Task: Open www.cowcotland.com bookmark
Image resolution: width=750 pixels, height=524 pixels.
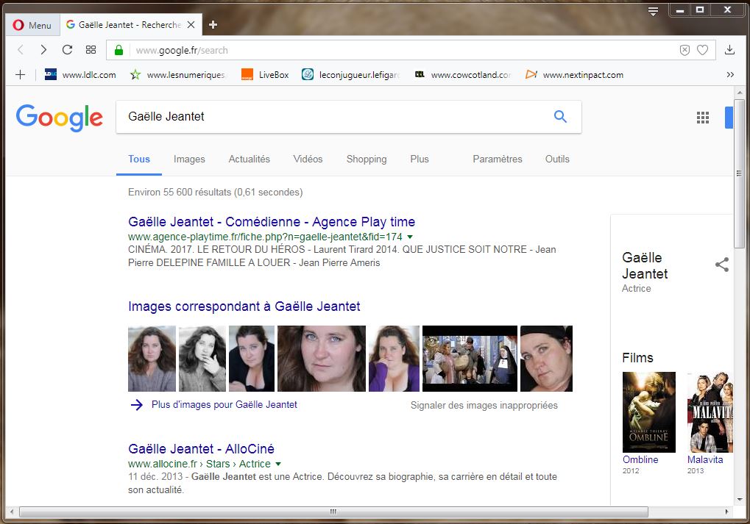Action: pos(462,74)
